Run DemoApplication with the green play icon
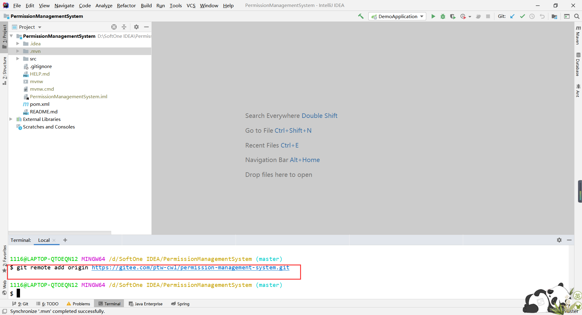The height and width of the screenshot is (315, 582). pyautogui.click(x=433, y=16)
